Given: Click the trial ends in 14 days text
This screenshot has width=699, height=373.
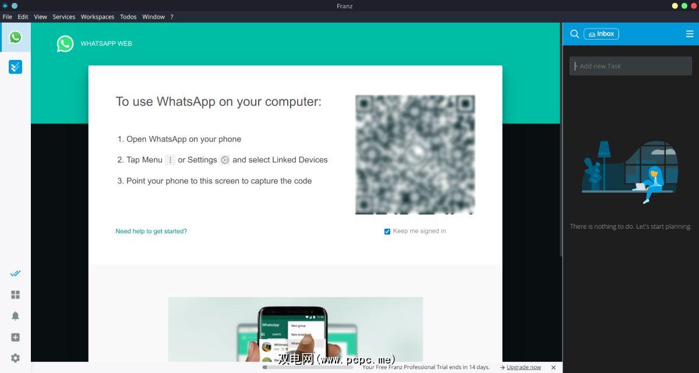Looking at the screenshot, I should tap(426, 367).
